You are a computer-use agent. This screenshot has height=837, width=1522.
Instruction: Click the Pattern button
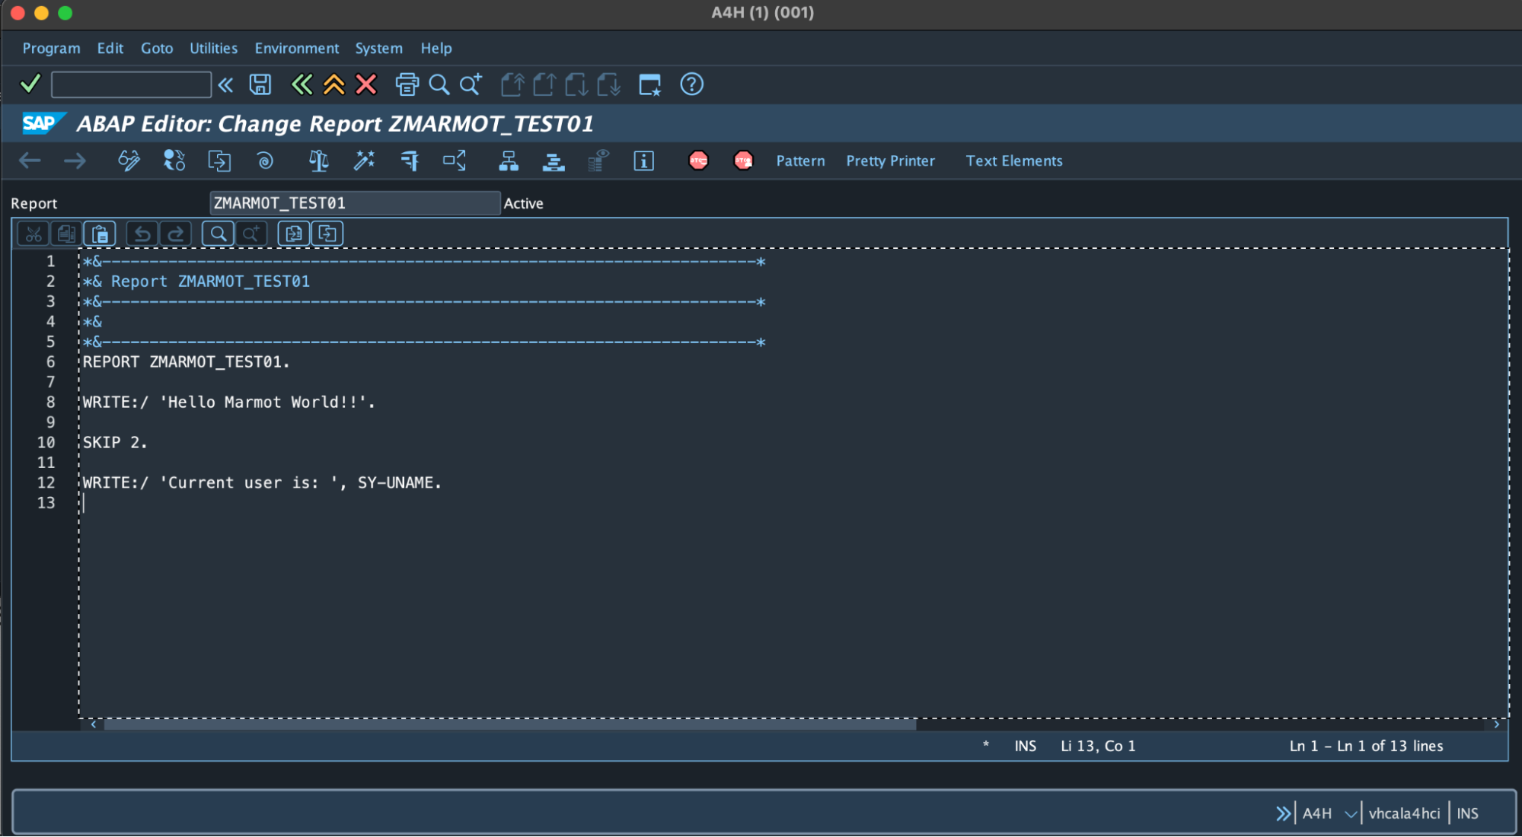800,161
